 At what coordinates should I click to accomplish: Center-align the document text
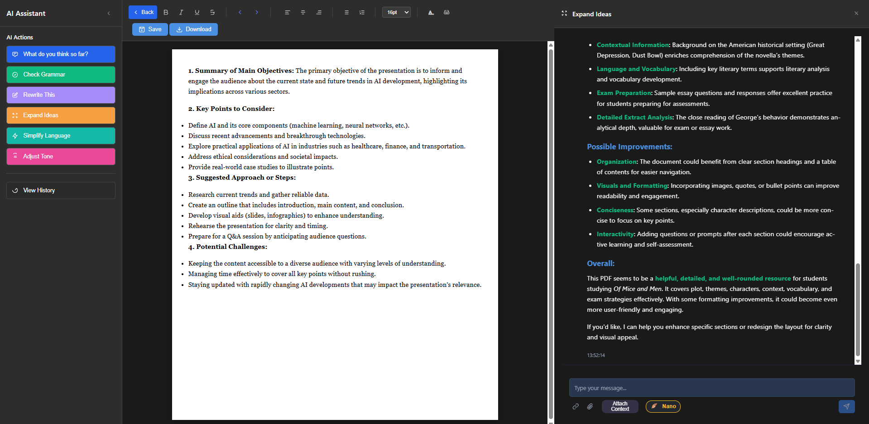click(x=303, y=12)
